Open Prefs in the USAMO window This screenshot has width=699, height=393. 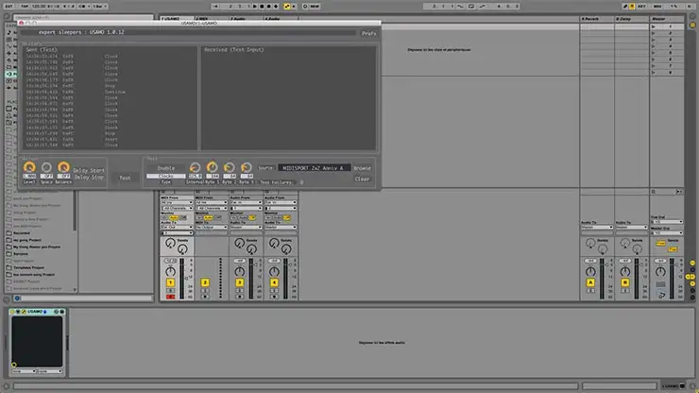368,33
